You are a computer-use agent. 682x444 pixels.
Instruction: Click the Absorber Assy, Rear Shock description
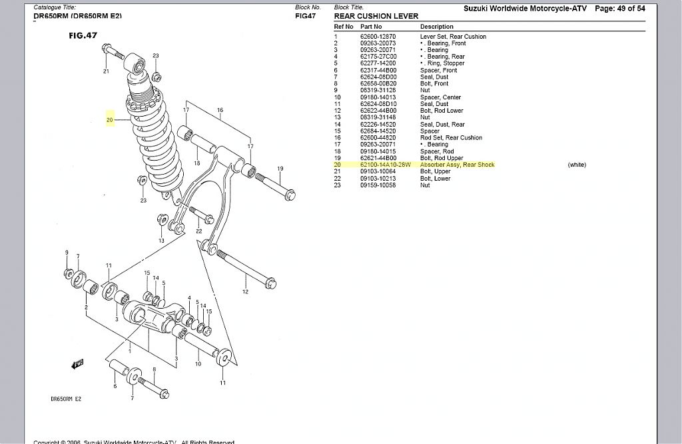coord(457,165)
